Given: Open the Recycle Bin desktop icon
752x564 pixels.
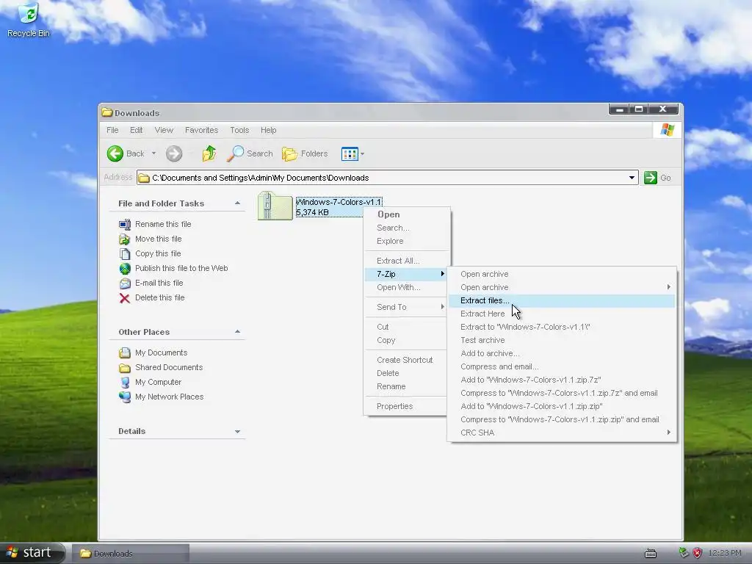Looking at the screenshot, I should click(x=29, y=19).
